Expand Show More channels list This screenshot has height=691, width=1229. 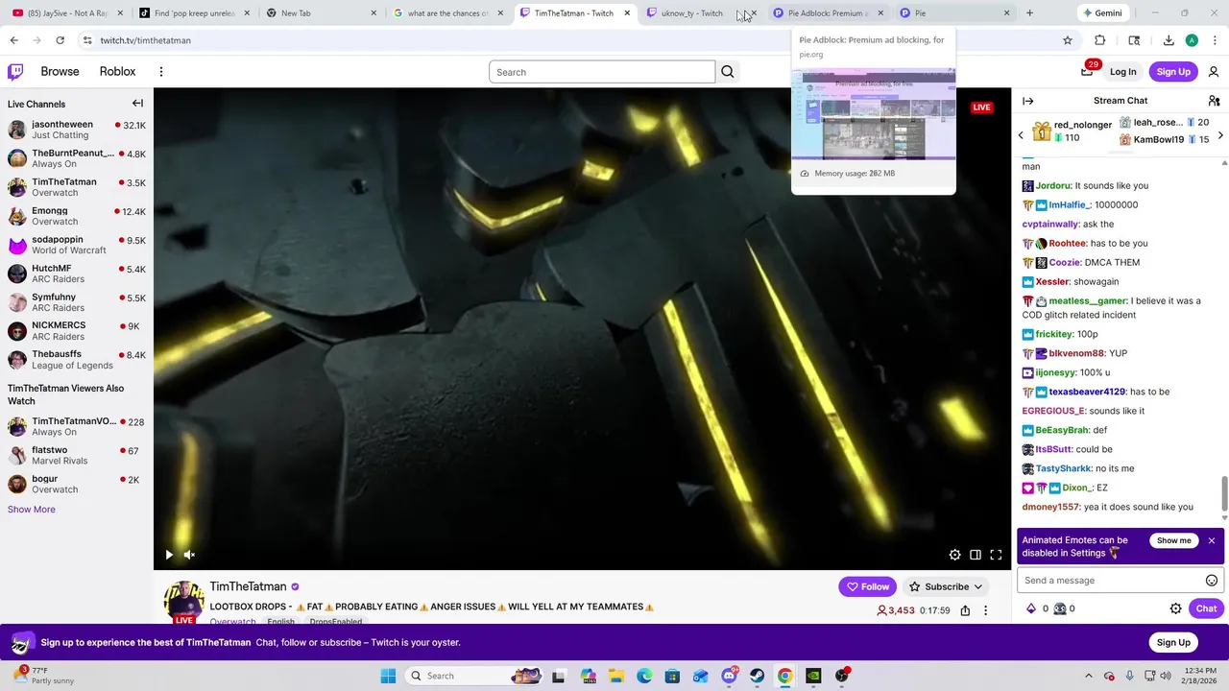tap(32, 510)
